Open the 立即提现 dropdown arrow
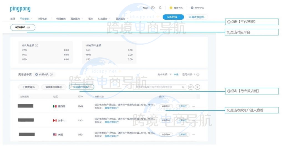This screenshot has width=284, height=146. click(x=180, y=17)
